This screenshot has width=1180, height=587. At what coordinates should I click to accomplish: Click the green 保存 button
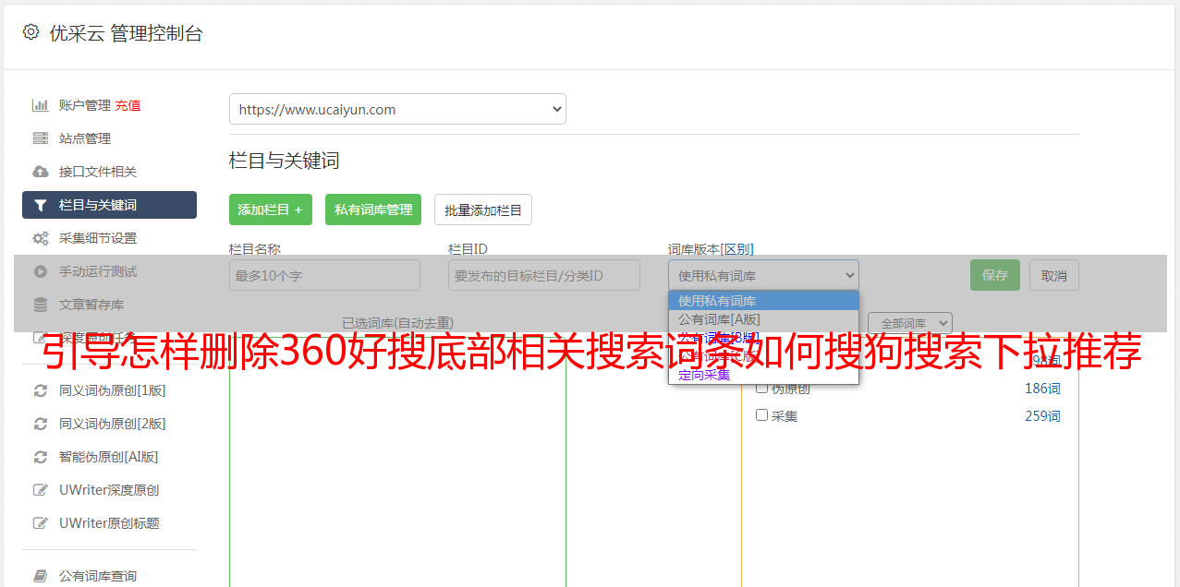[995, 275]
